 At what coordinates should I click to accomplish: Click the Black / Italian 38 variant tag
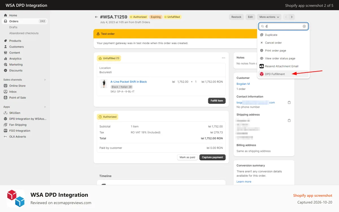[x=121, y=87]
